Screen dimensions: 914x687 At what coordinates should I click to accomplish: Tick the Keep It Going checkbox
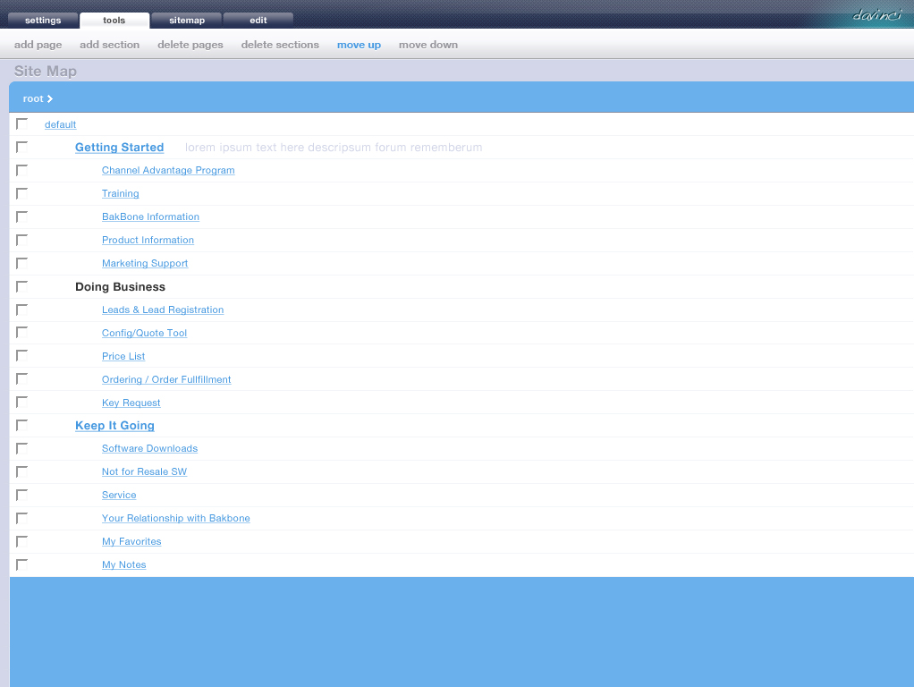tap(21, 425)
